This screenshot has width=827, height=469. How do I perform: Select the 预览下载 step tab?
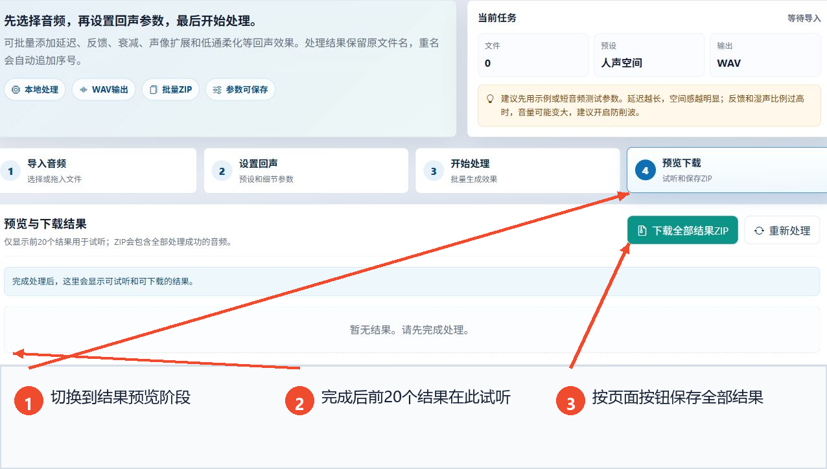727,170
